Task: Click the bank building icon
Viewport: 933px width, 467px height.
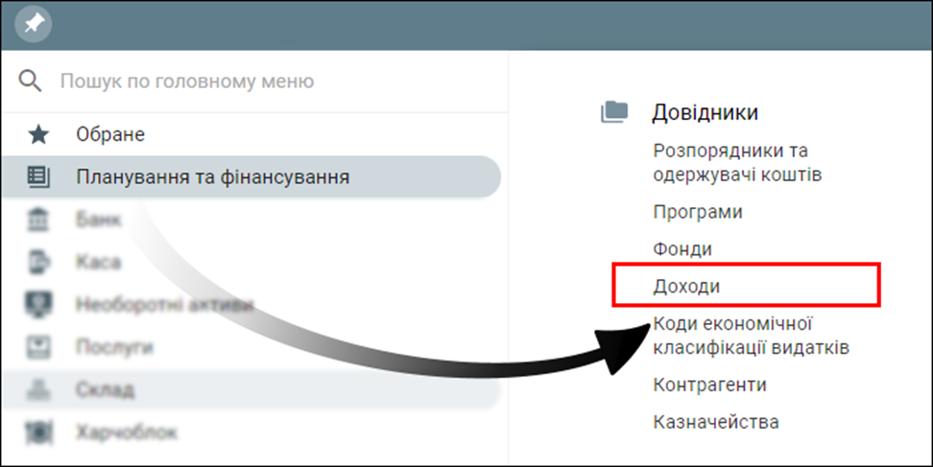Action: click(38, 220)
